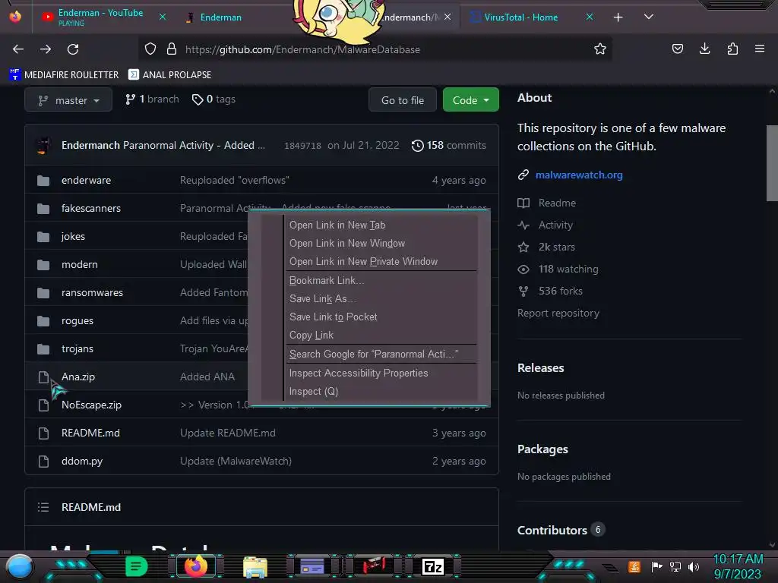Open the rogues folder
The image size is (778, 583).
coord(77,321)
